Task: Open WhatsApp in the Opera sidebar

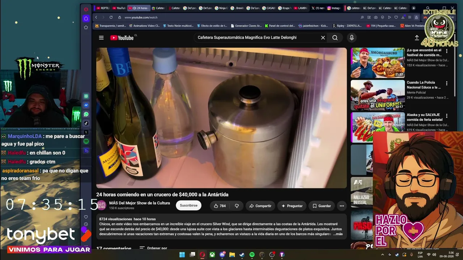Action: [86, 114]
